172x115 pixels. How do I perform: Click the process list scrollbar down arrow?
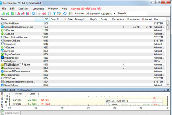coord(168,85)
